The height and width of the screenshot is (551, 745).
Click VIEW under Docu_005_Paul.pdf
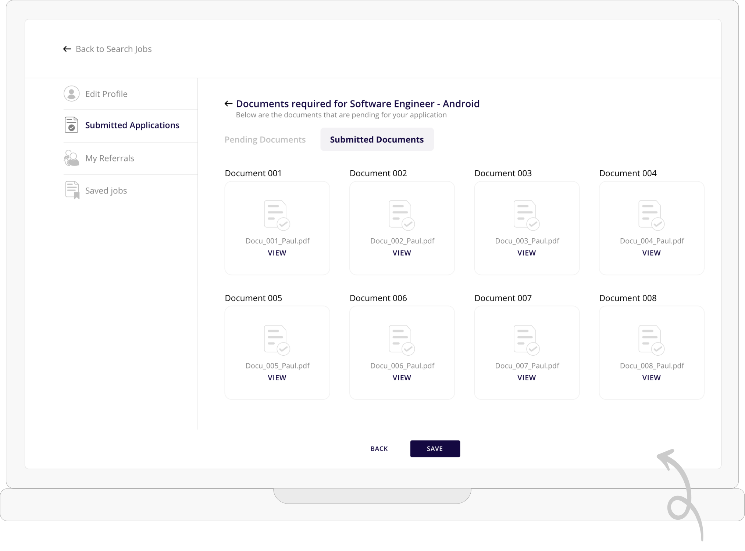click(277, 378)
